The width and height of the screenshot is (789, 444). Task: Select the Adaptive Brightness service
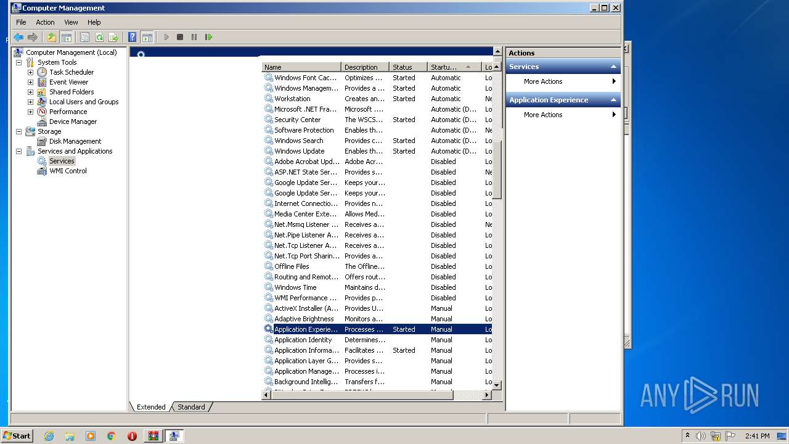tap(377, 319)
